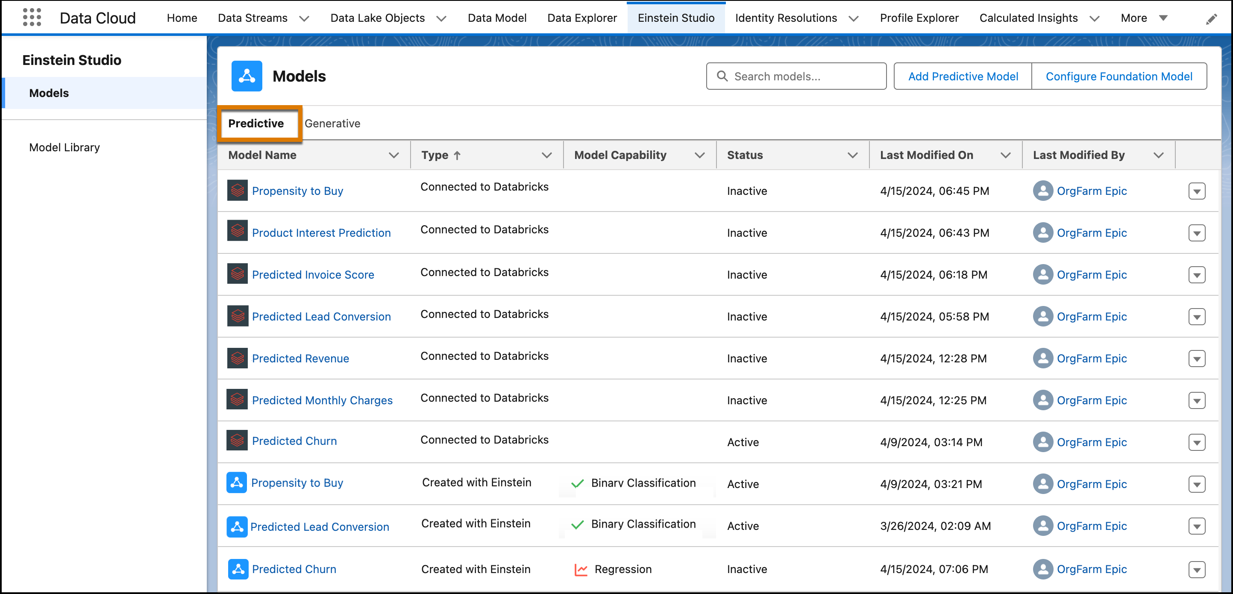The image size is (1233, 594).
Task: Open Model Library in the sidebar
Action: pyautogui.click(x=65, y=147)
